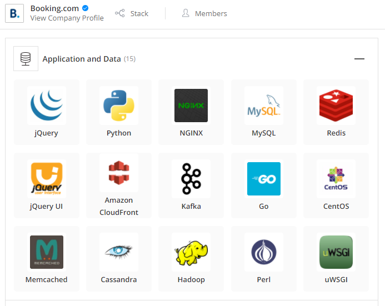The height and width of the screenshot is (306, 385).
Task: Open the green uWSGI logo
Action: tap(336, 252)
